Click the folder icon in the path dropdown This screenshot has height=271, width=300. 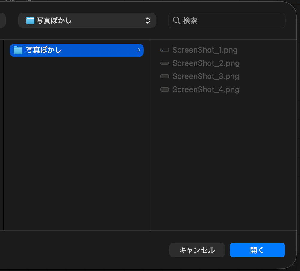pos(30,20)
